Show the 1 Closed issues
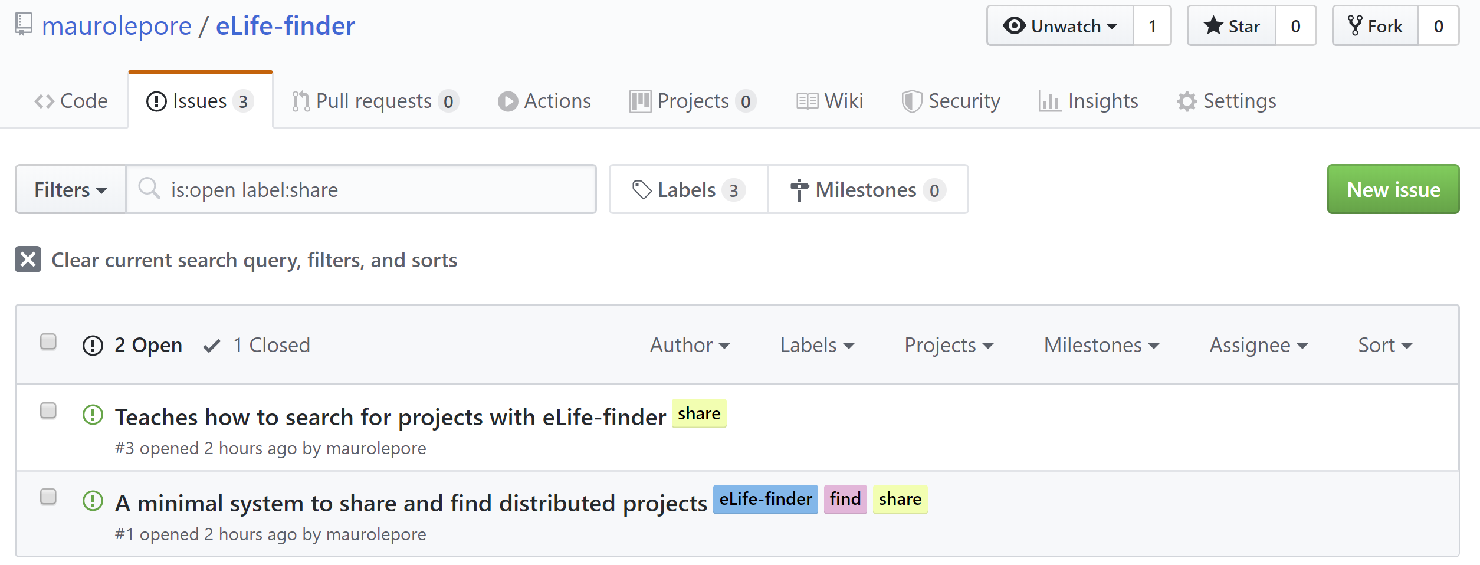This screenshot has width=1480, height=565. pyautogui.click(x=257, y=345)
